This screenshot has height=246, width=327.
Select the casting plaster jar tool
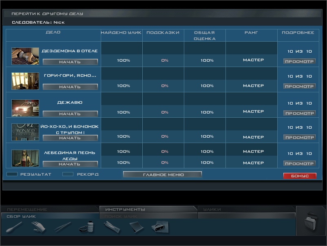click(87, 227)
